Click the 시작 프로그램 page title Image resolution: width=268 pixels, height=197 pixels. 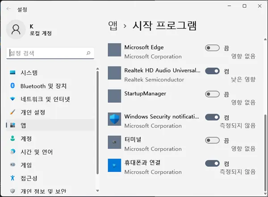[x=164, y=26]
